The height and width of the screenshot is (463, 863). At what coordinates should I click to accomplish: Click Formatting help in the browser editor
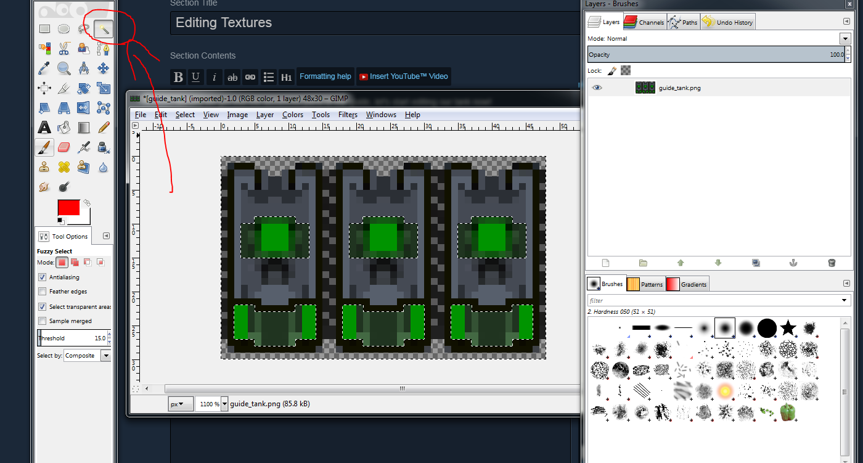tap(325, 76)
